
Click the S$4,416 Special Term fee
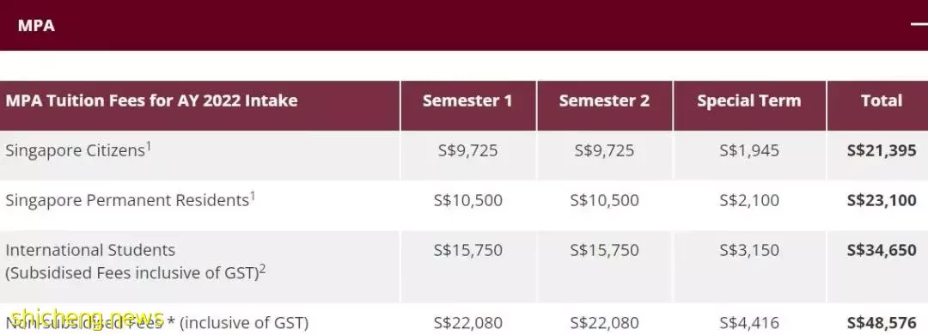tap(749, 323)
